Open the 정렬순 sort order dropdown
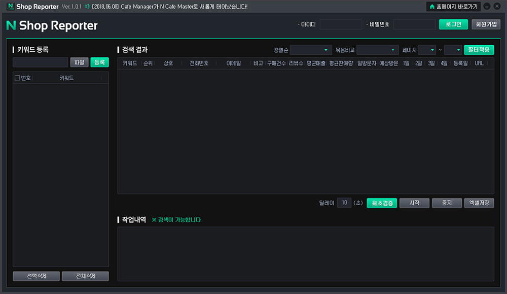The height and width of the screenshot is (294, 507). click(x=311, y=50)
